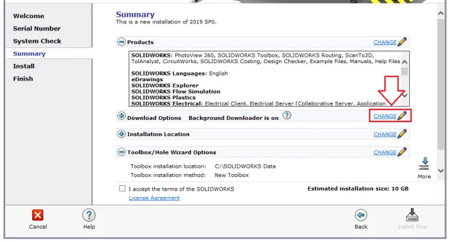The height and width of the screenshot is (242, 450).
Task: Click the main page vertical scrollbar thumb
Action: [x=441, y=85]
